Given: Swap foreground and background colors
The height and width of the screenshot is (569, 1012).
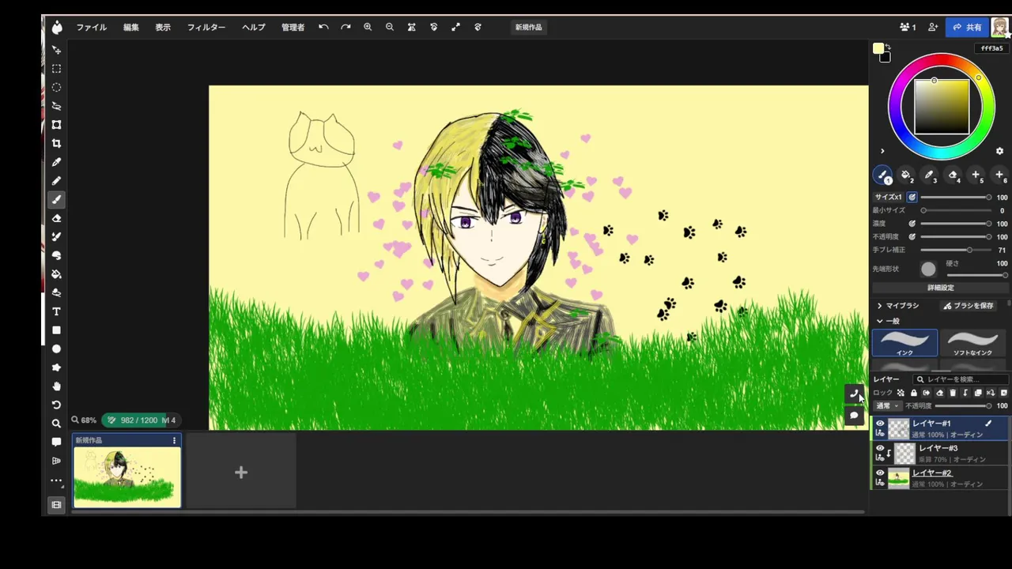Looking at the screenshot, I should coord(888,47).
